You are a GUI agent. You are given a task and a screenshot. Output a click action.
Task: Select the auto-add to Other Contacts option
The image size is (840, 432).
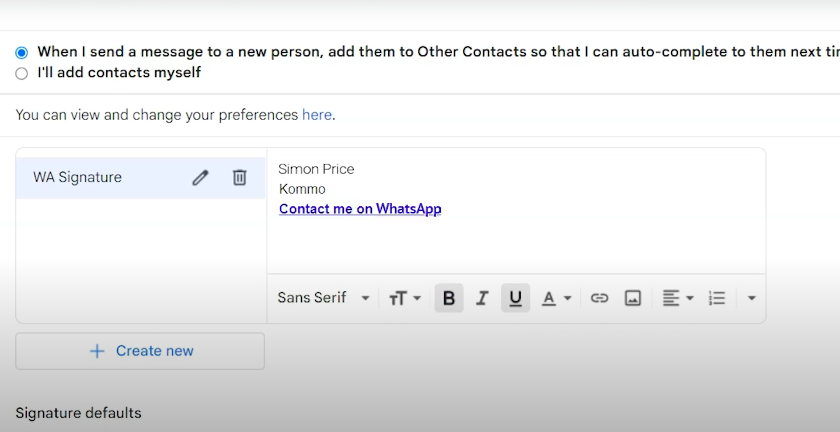[x=22, y=52]
